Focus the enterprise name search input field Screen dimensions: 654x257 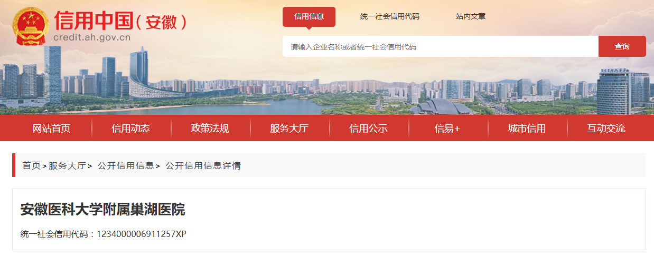(441, 46)
